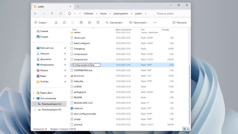Open the more options ellipsis in toolbar
This screenshot has height=134, width=238.
[x=155, y=22]
